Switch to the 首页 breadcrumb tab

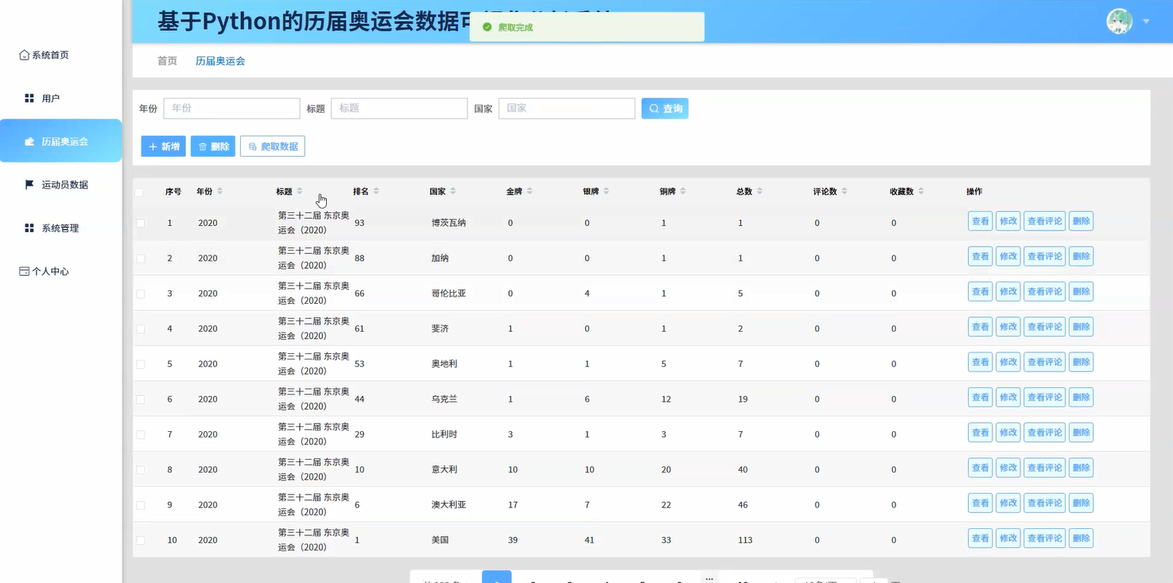(166, 60)
